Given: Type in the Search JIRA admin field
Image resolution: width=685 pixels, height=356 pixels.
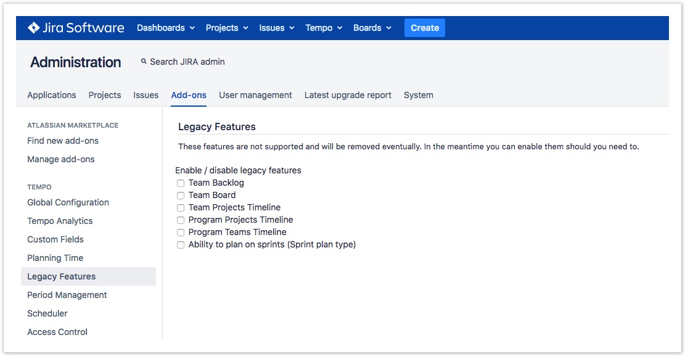Looking at the screenshot, I should (187, 62).
